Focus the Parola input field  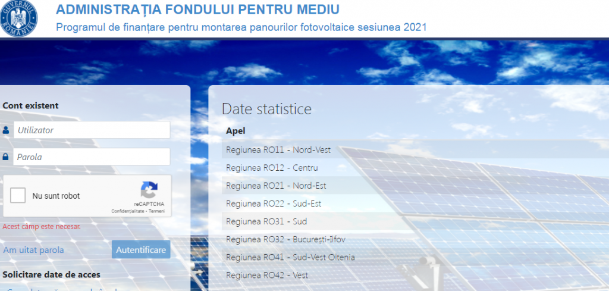tap(92, 157)
